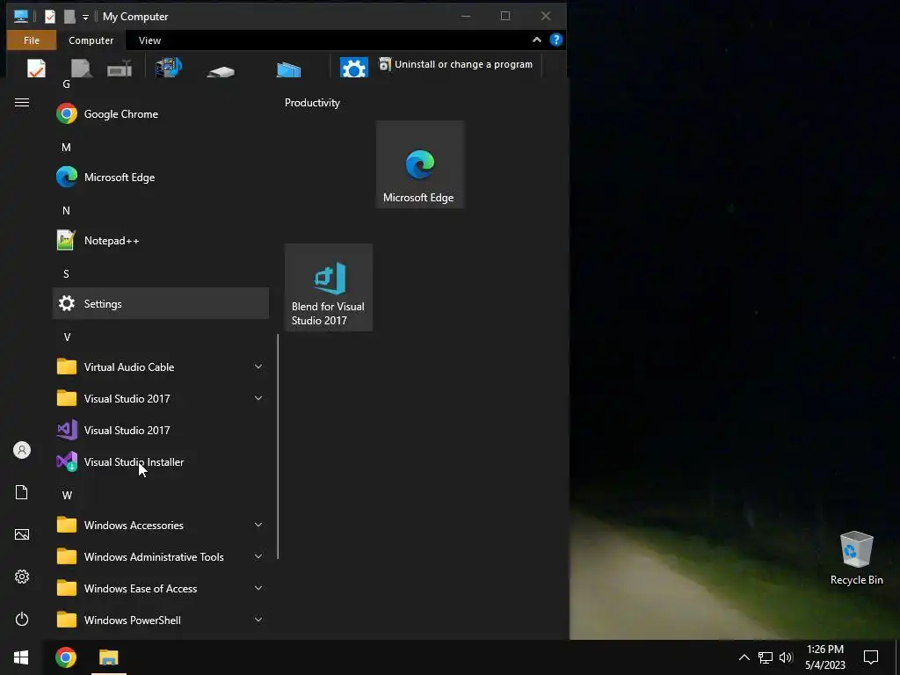The width and height of the screenshot is (900, 675).
Task: Click the Properties icon in My Computer ribbon
Action: [36, 69]
